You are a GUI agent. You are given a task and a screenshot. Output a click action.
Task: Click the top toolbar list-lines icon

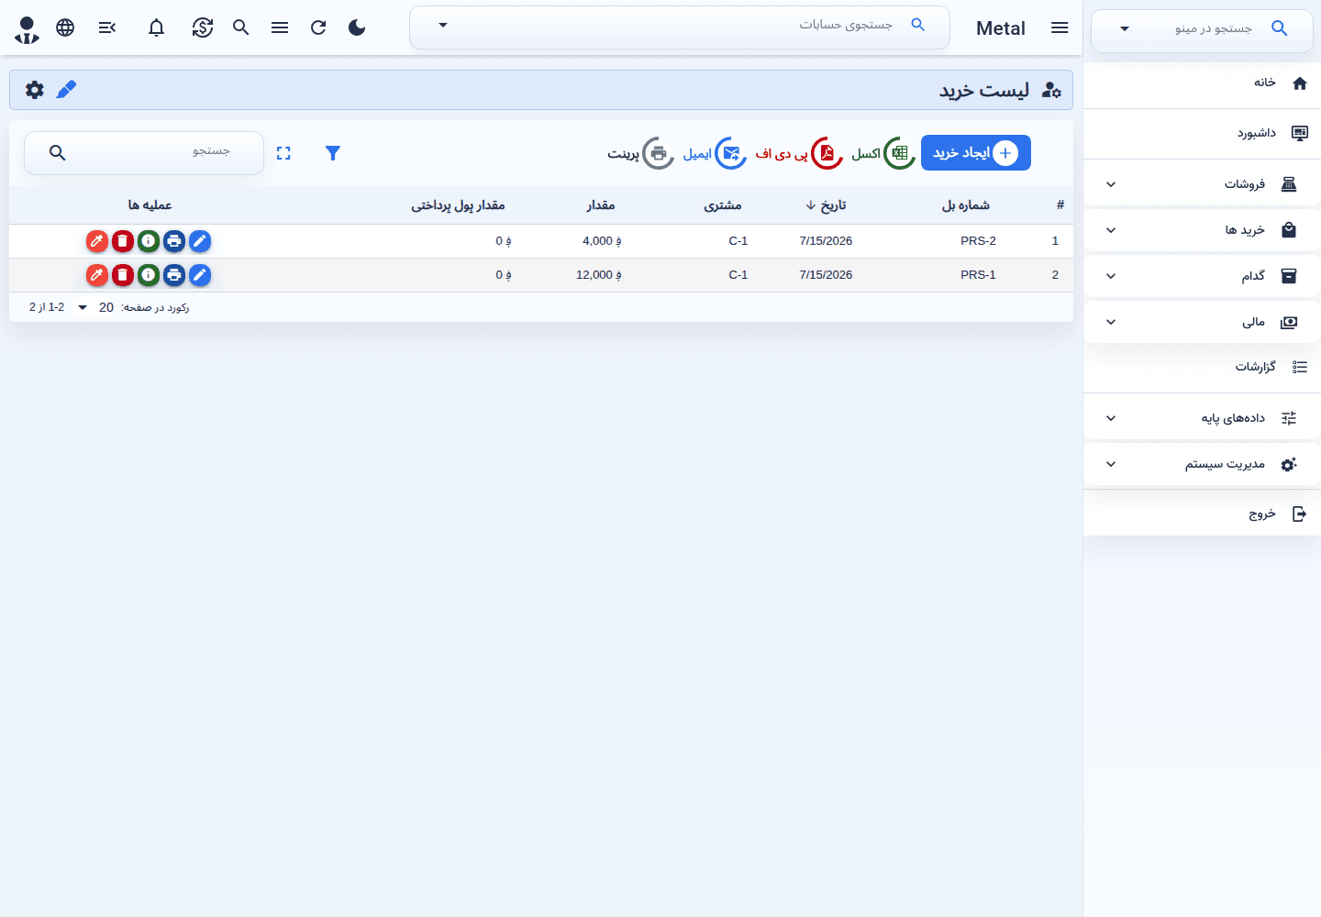tap(280, 28)
